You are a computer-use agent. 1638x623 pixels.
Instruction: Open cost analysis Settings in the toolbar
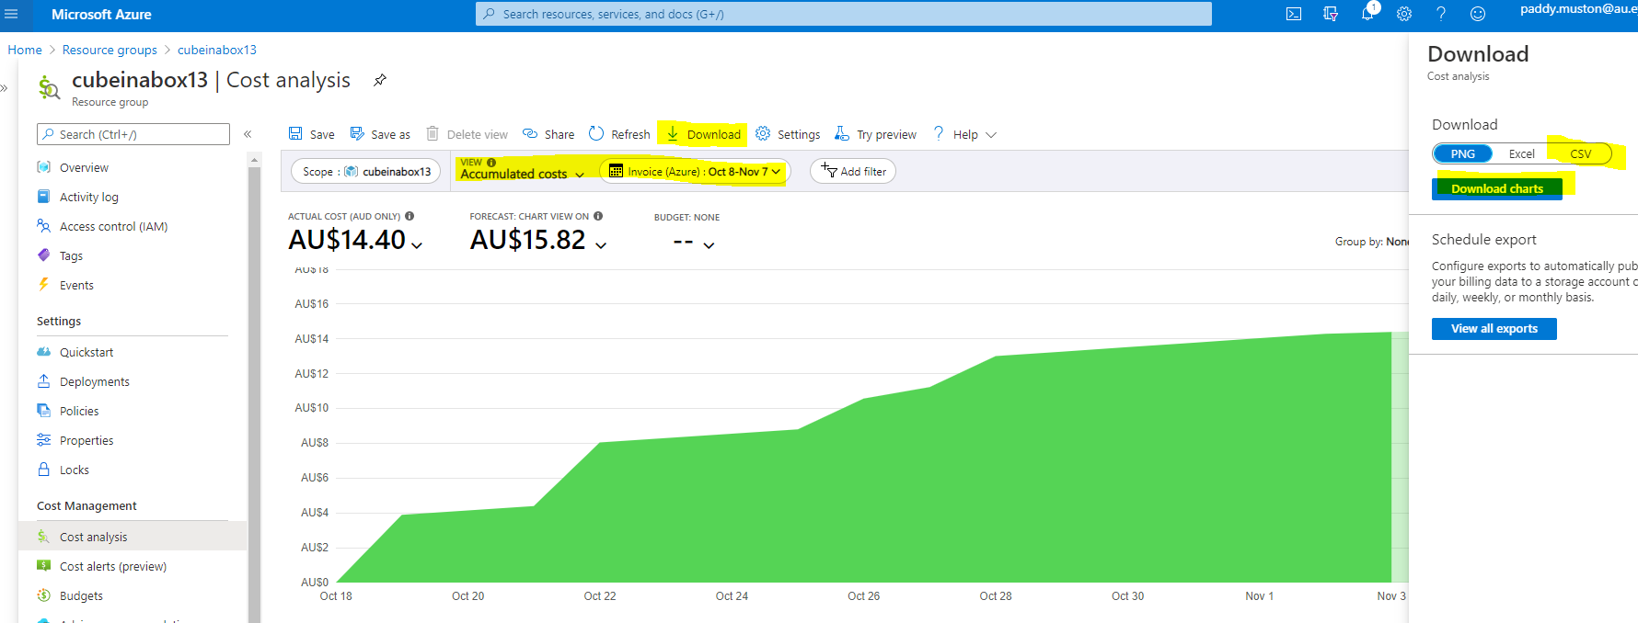(x=788, y=134)
